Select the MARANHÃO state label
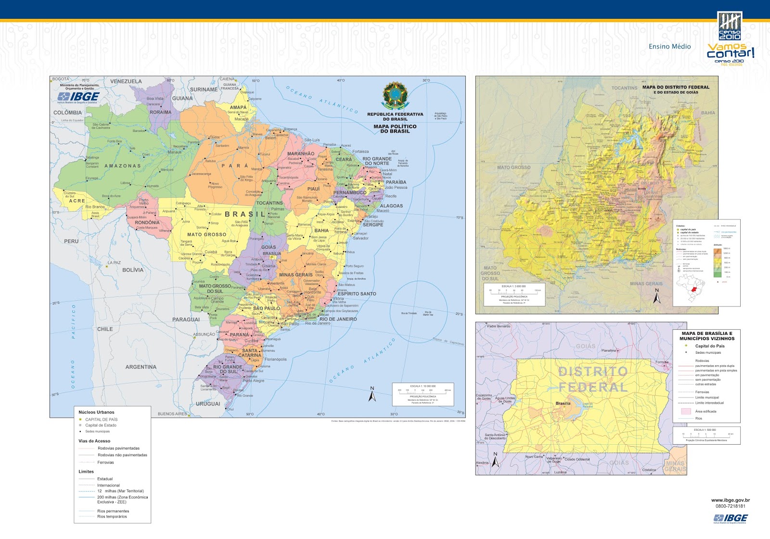770x539 pixels. coord(301,154)
